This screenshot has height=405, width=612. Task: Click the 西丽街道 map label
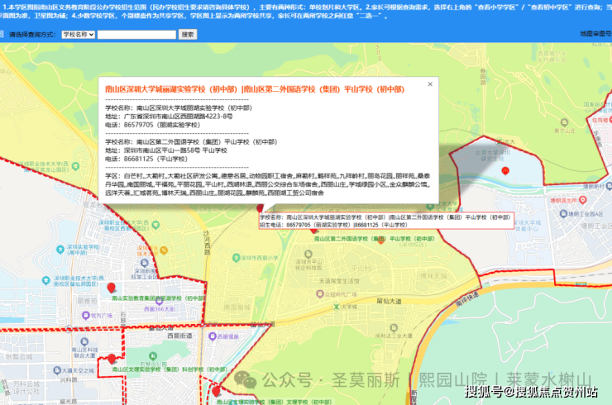pos(179,336)
